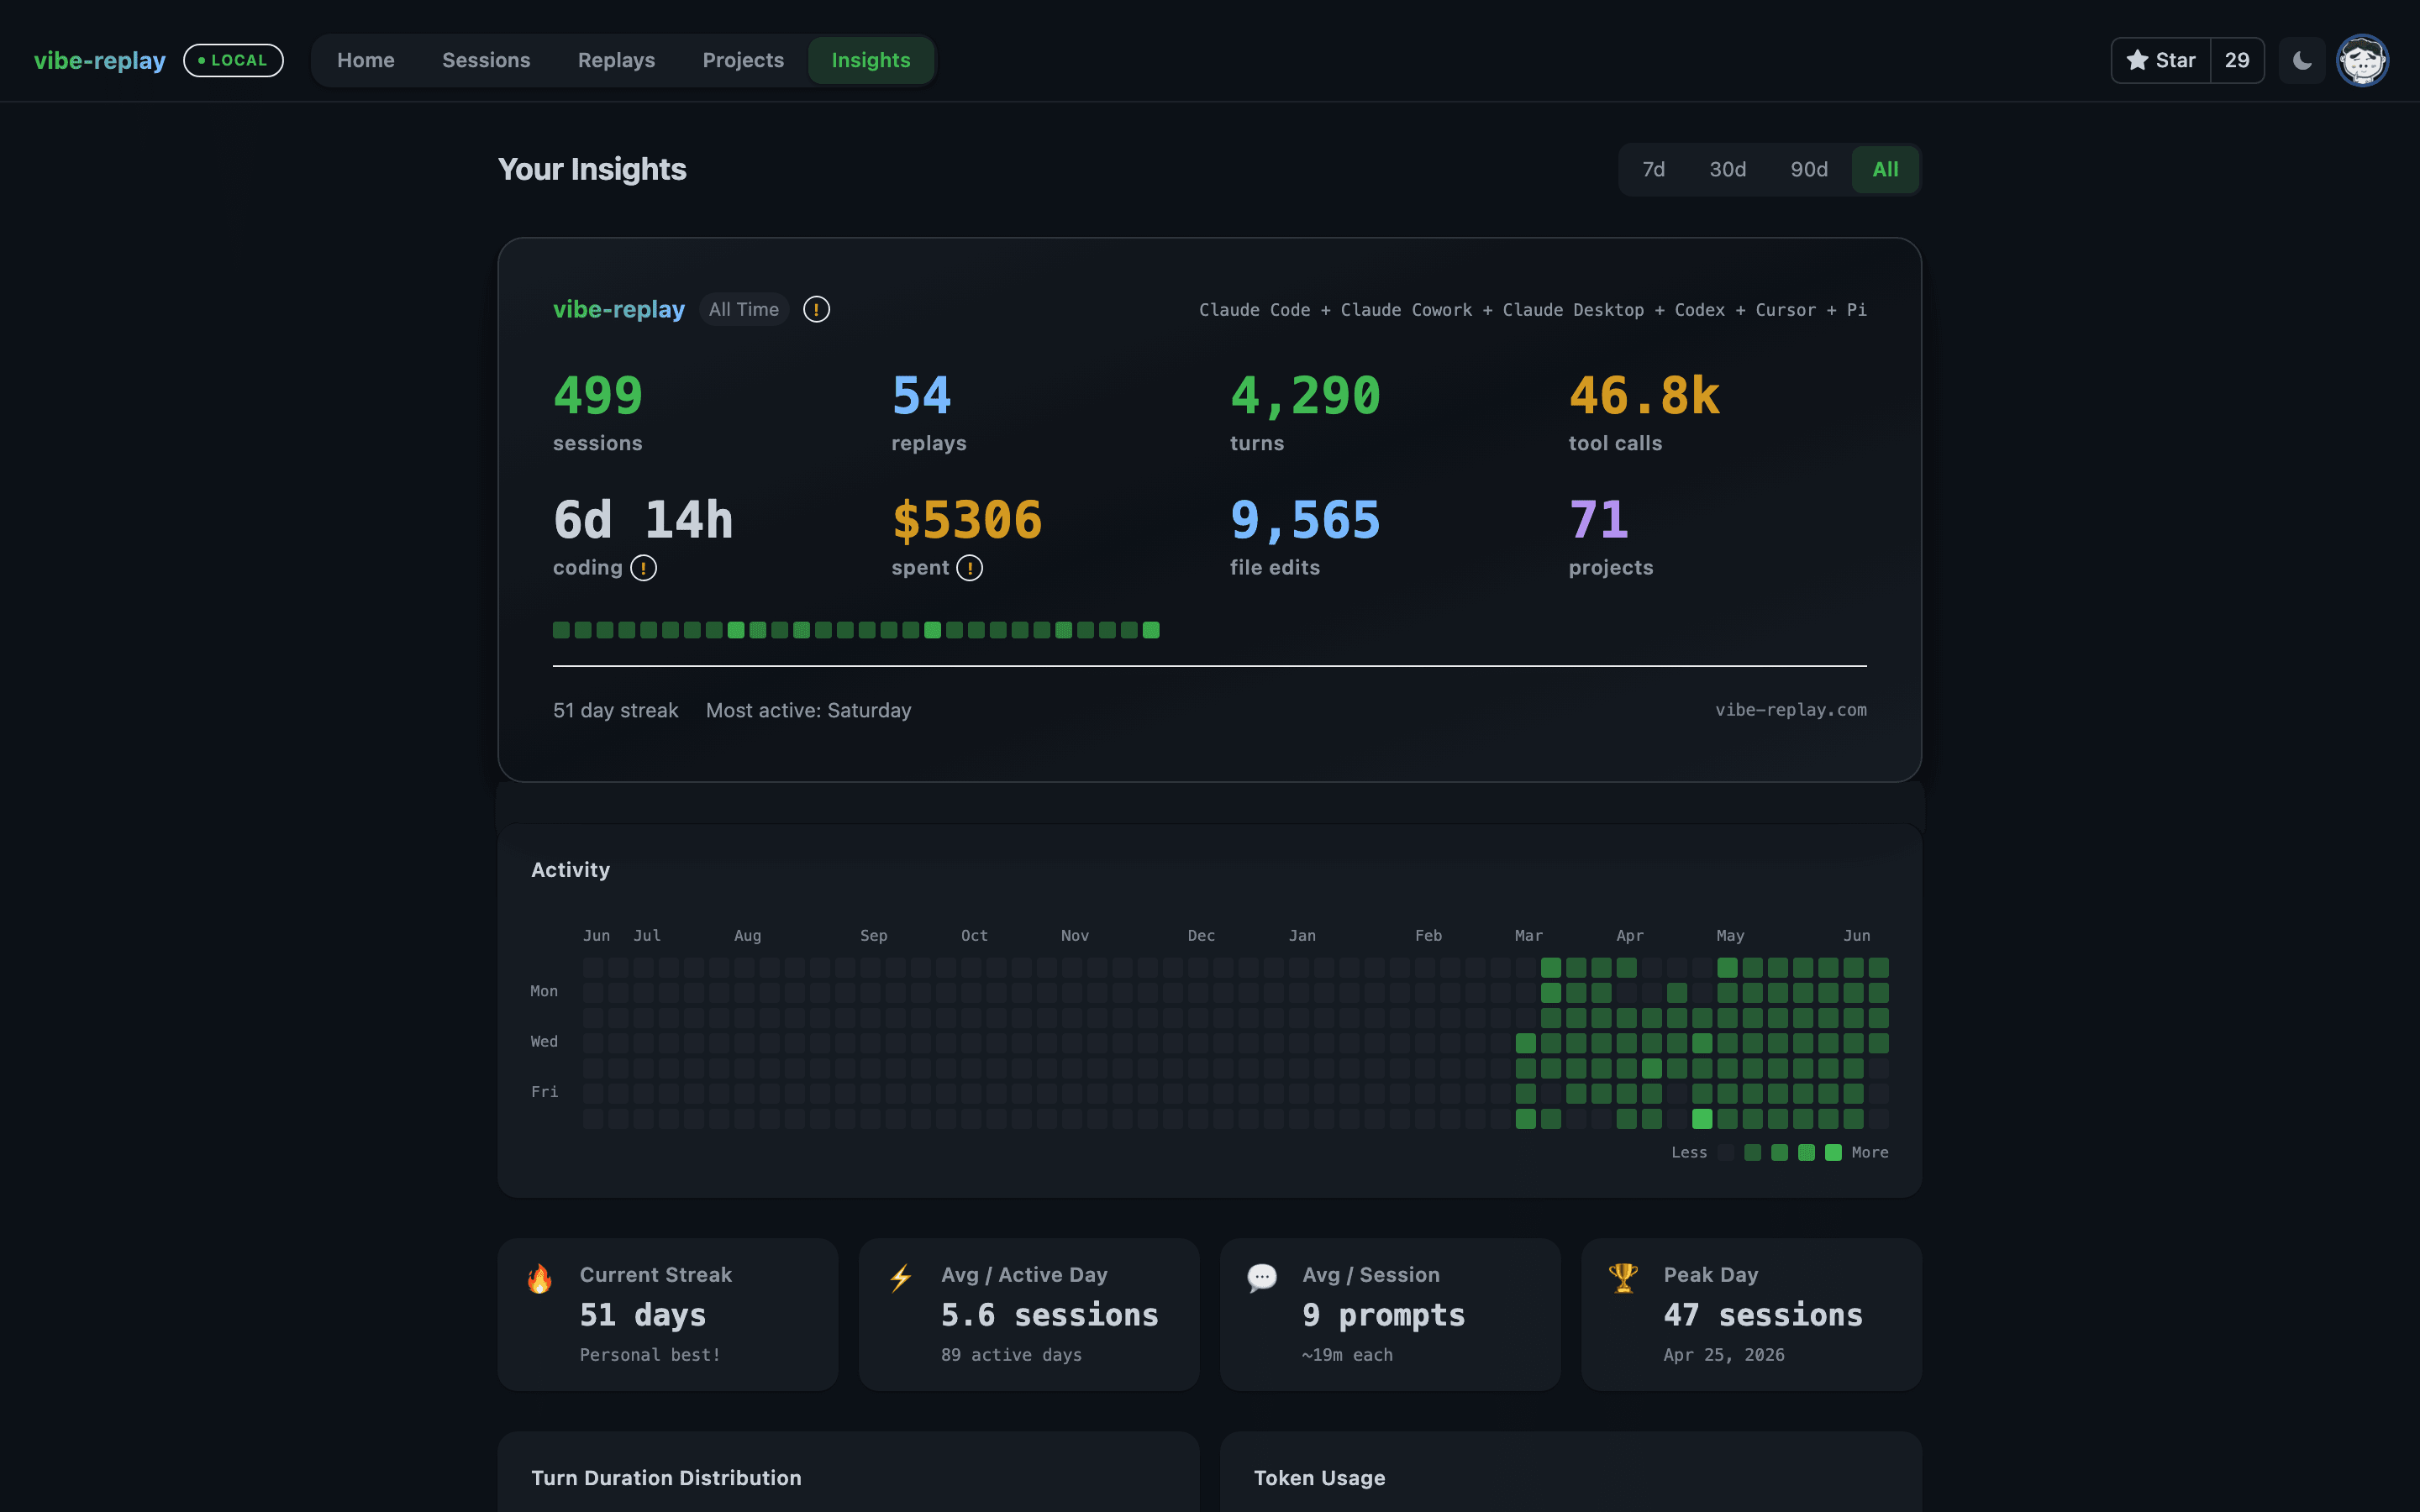
Task: Click the LOCAL status badge
Action: coord(233,60)
